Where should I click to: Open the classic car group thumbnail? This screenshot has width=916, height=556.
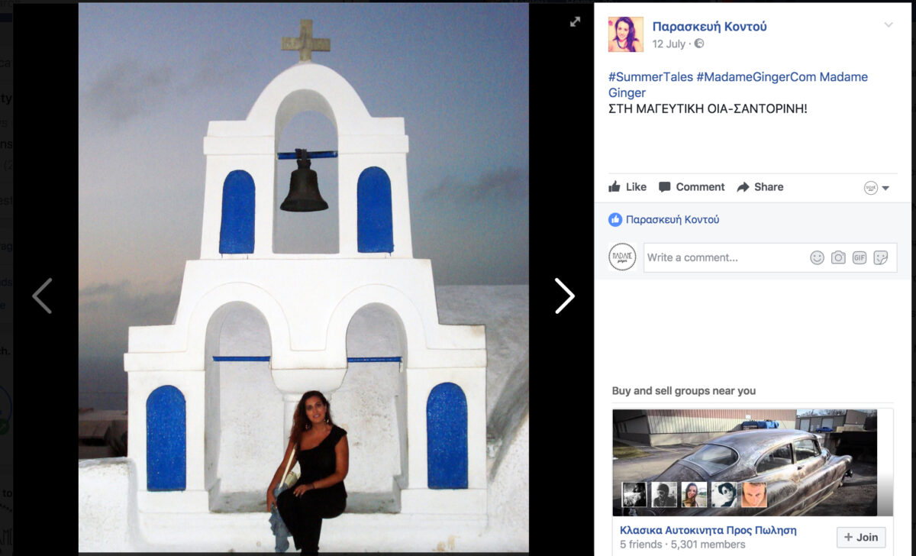click(x=744, y=462)
